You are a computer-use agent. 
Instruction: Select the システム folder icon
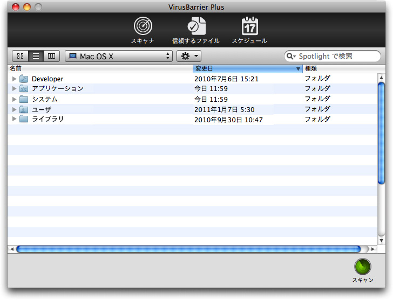point(24,99)
